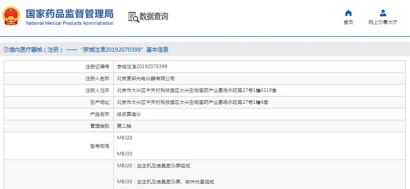This screenshot has height=189, width=410.
Task: Select MBJ20 in 型号规格 row
Action: pyautogui.click(x=125, y=138)
